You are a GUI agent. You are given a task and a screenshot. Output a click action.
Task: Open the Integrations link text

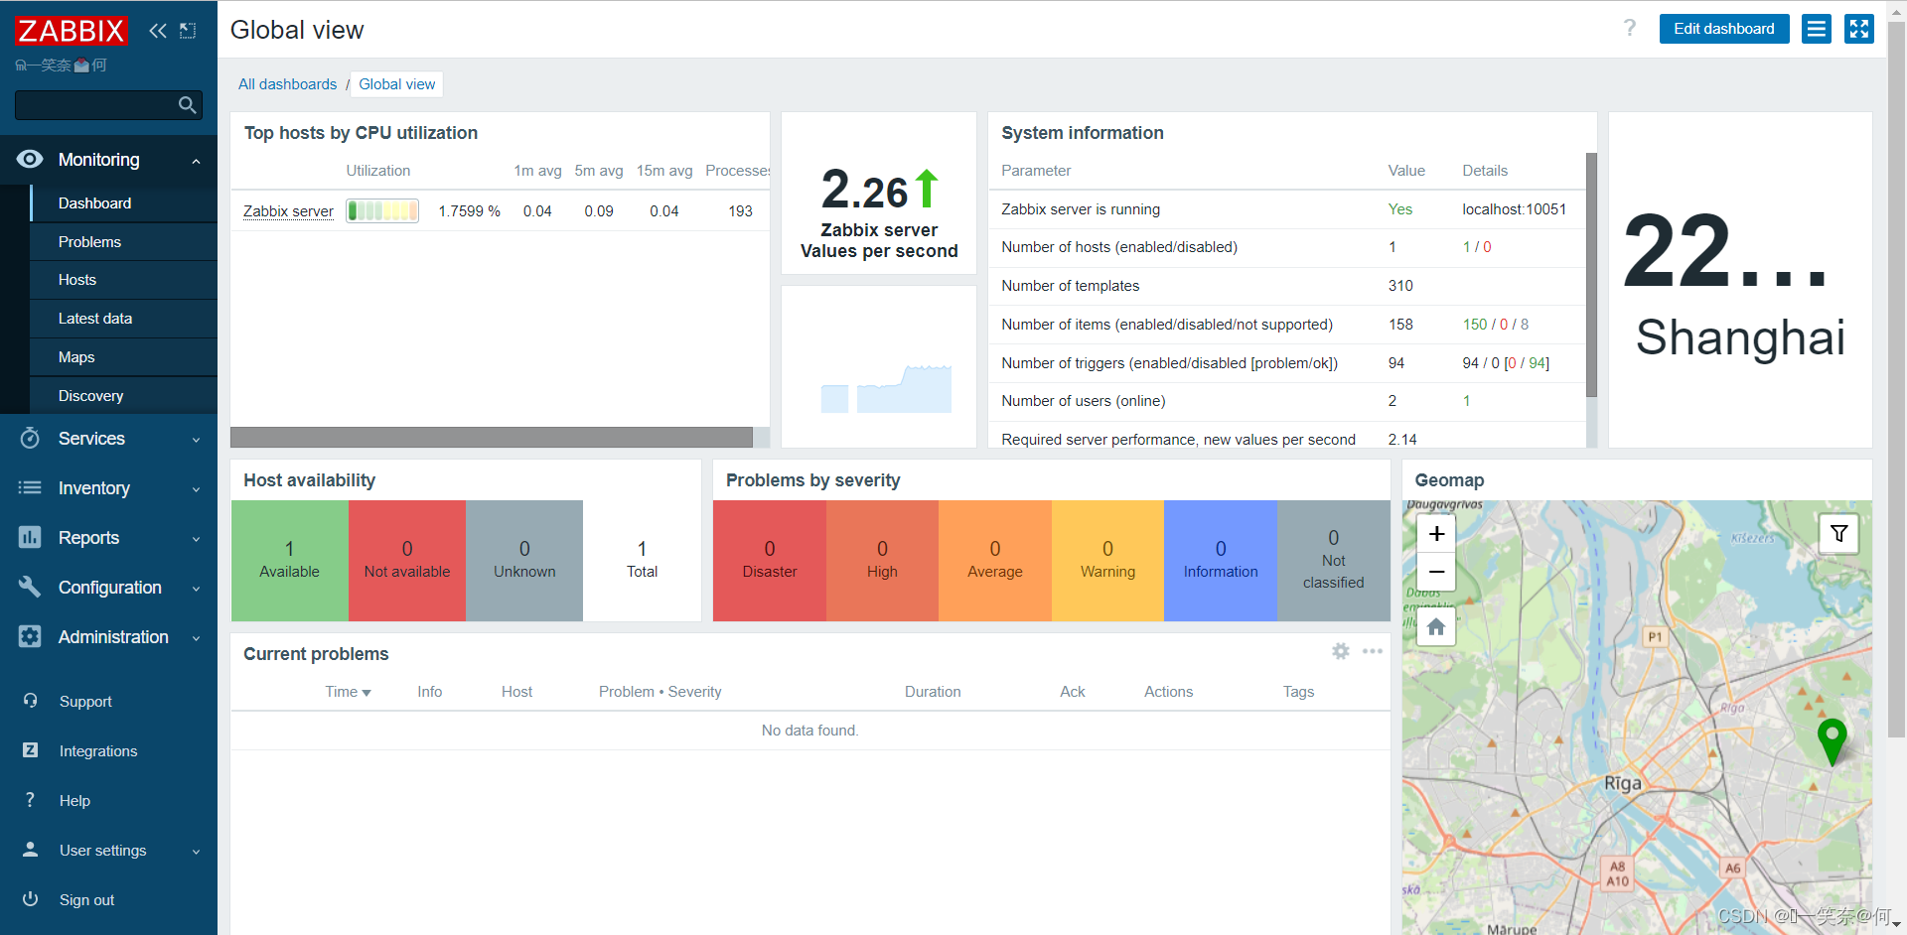point(98,751)
